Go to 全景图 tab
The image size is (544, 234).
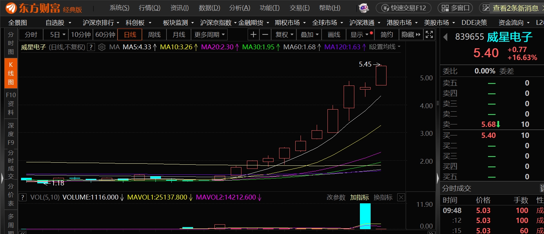(x=18, y=23)
